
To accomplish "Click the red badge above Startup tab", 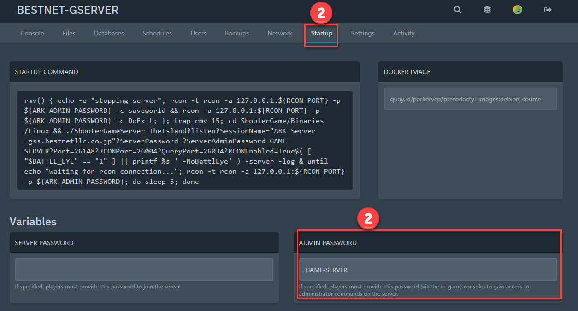I will (x=321, y=13).
